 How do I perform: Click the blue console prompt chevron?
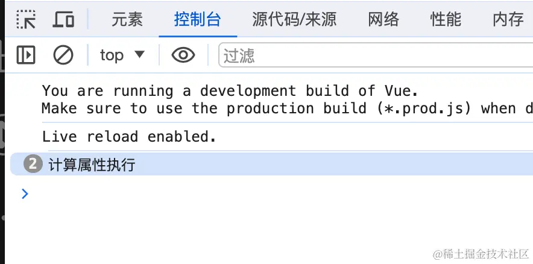coord(25,193)
